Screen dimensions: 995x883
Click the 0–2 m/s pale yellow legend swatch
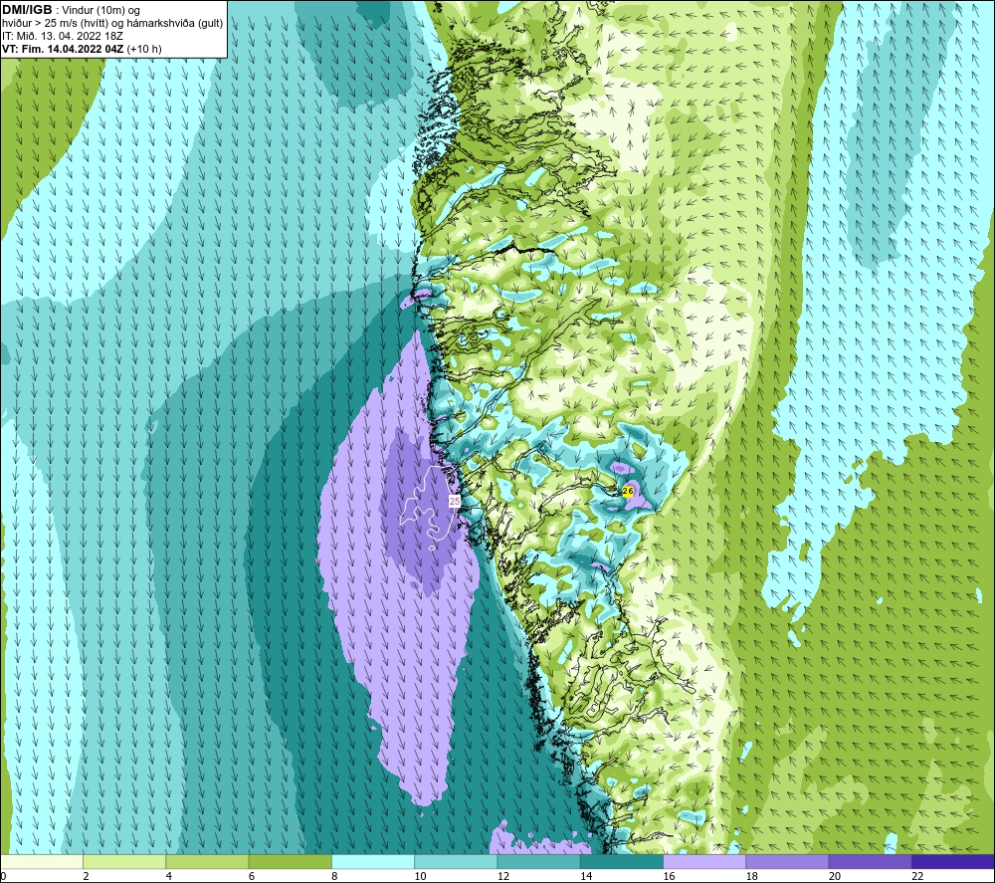click(42, 861)
